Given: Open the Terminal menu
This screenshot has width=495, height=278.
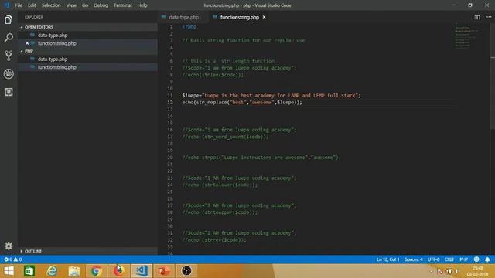Looking at the screenshot, I should (122, 5).
